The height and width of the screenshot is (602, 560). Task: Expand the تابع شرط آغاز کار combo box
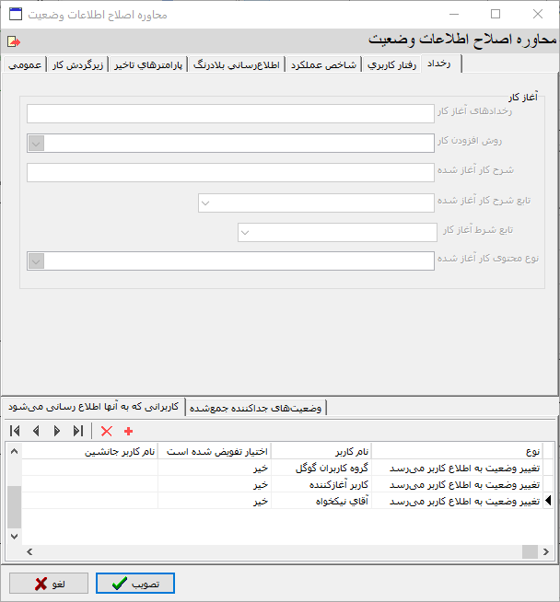click(x=245, y=232)
